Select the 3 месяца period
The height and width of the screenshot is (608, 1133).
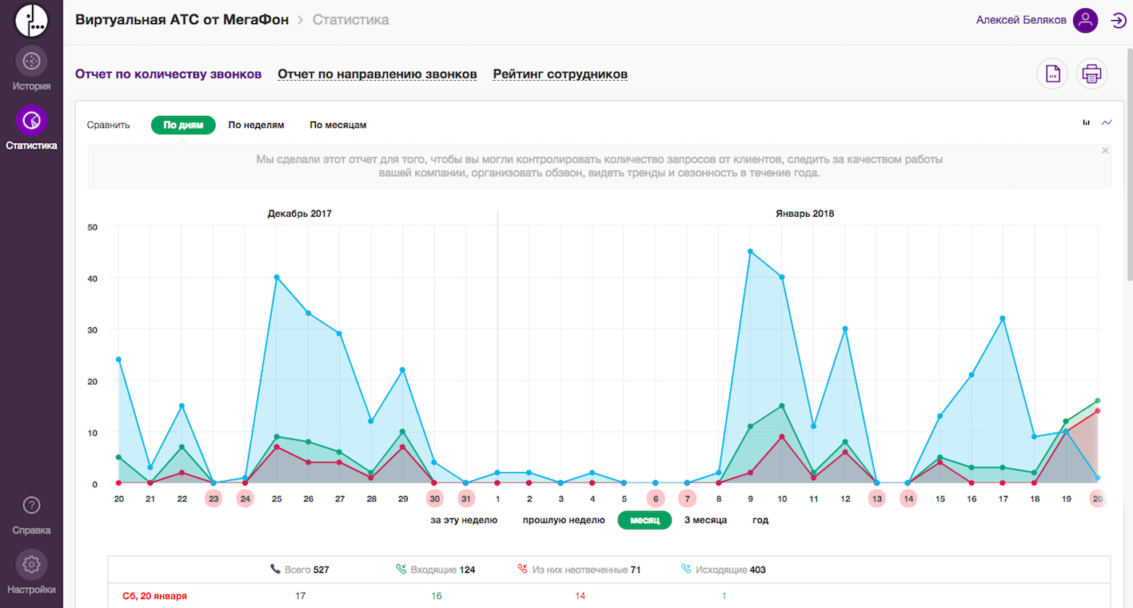705,520
